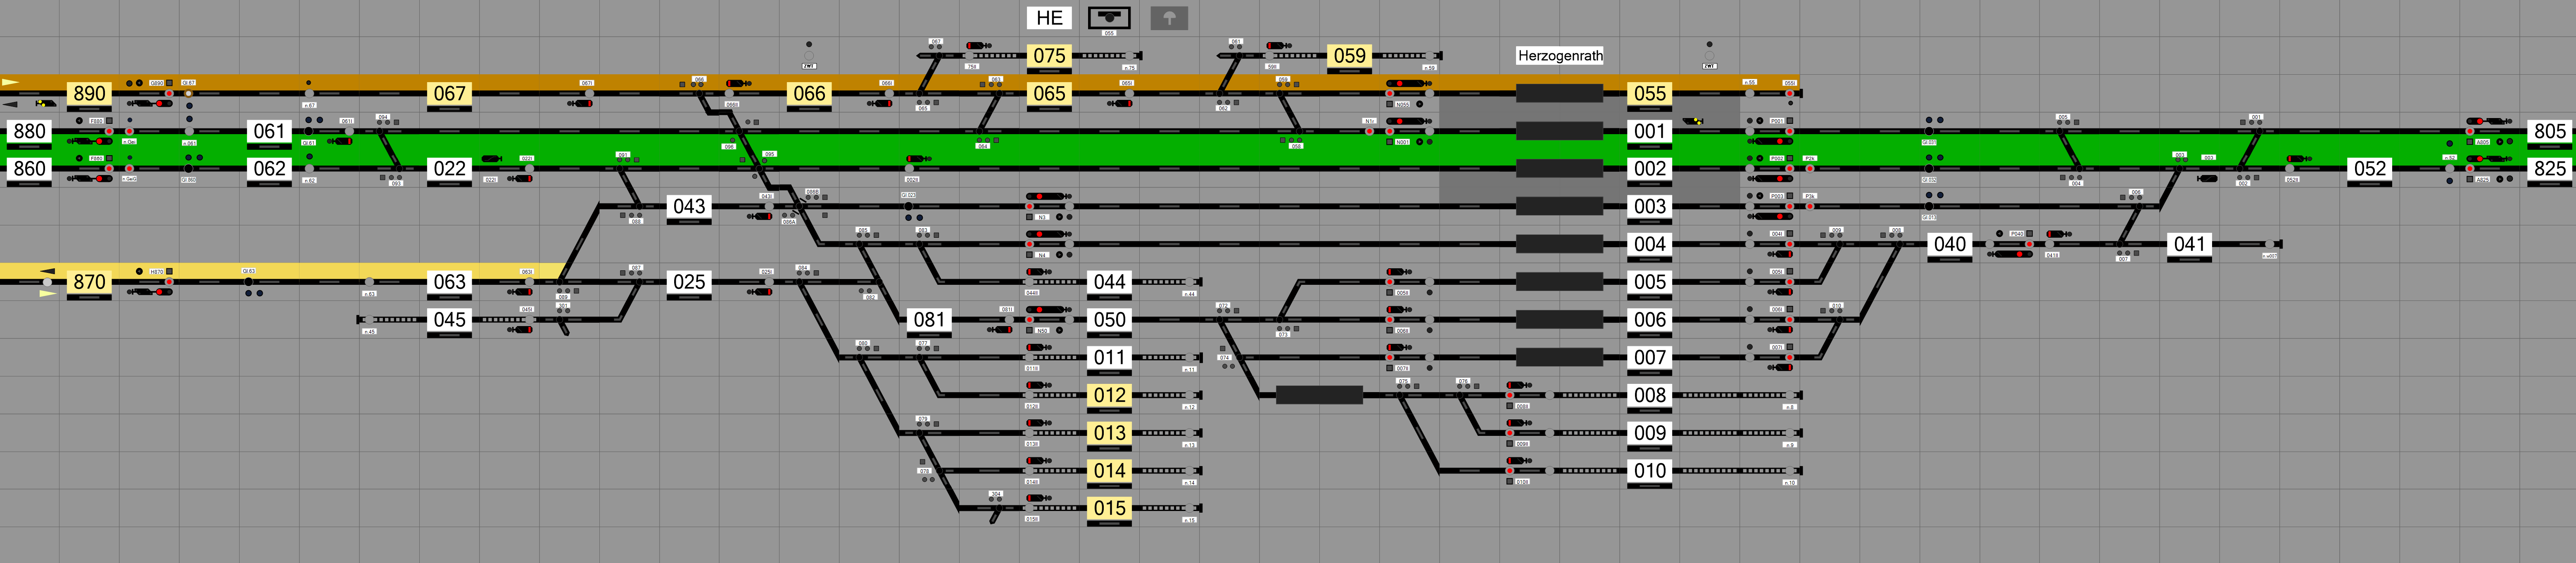The image size is (2576, 563).
Task: Click the G890 signal label
Action: 157,83
